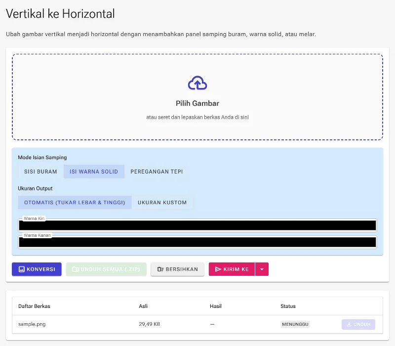Viewport: 395px width, 346px height.
Task: Click the Unduh Semua (.zip) button
Action: pos(106,269)
